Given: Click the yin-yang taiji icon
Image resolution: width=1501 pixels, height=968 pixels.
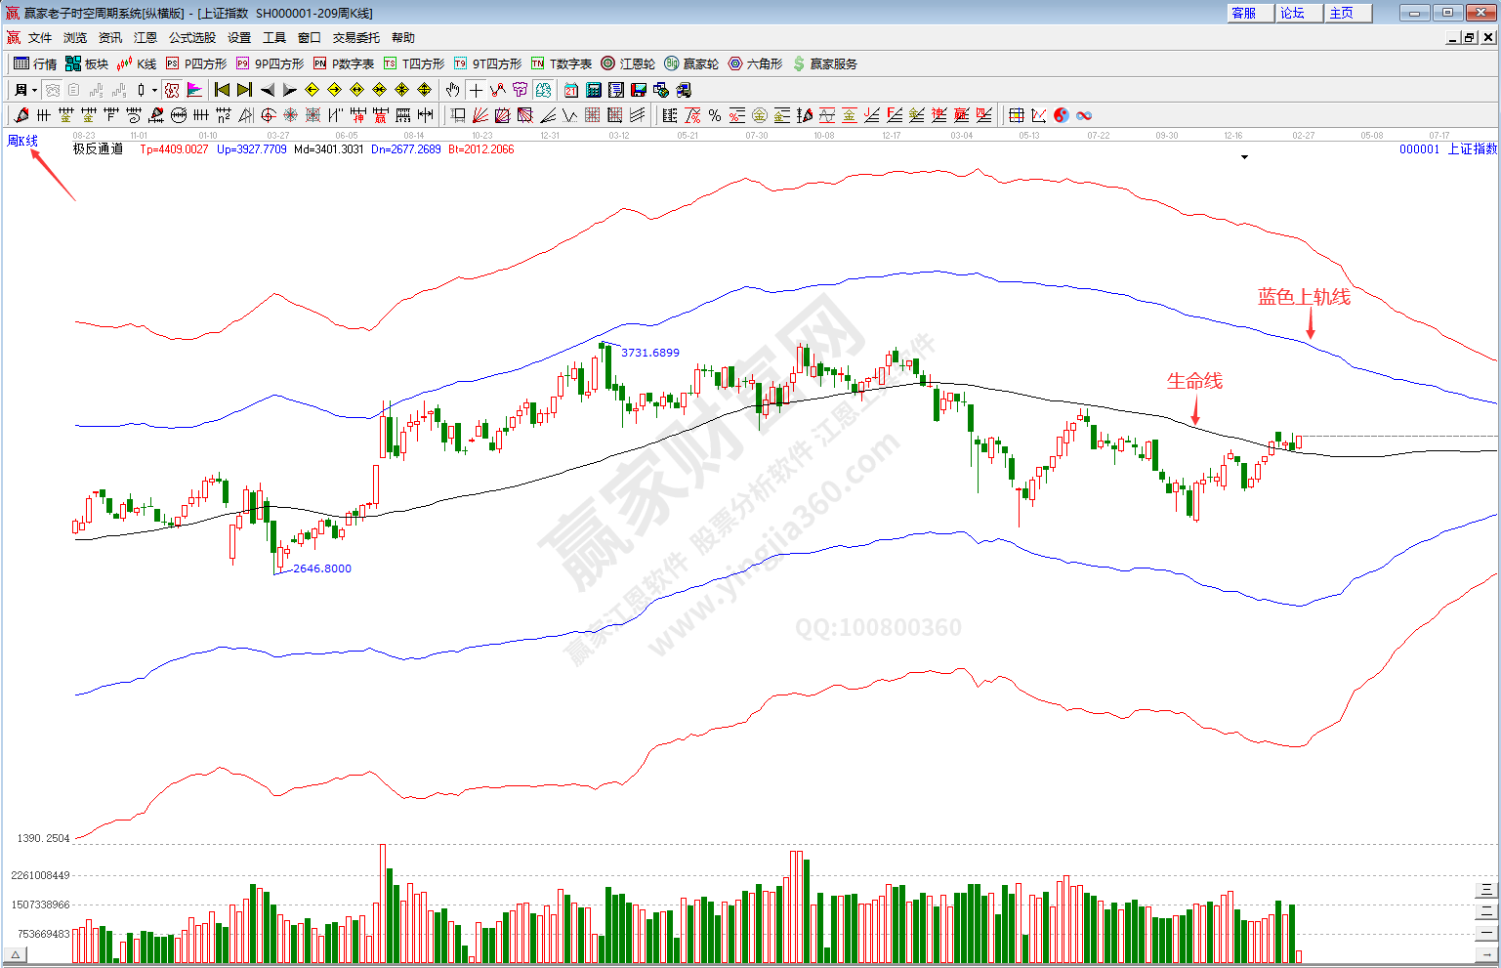Looking at the screenshot, I should [x=1062, y=115].
